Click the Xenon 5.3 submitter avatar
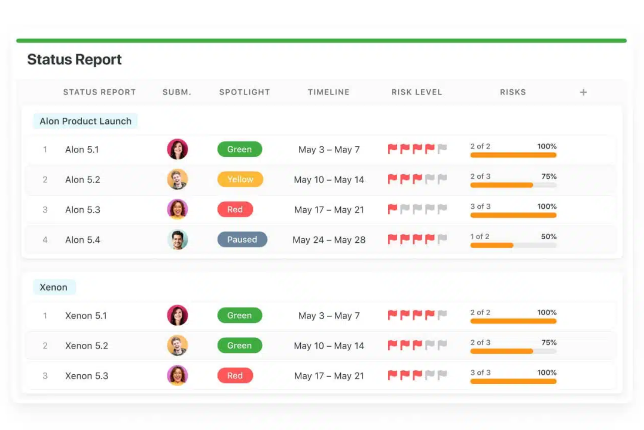Image resolution: width=644 pixels, height=430 pixels. [x=177, y=376]
